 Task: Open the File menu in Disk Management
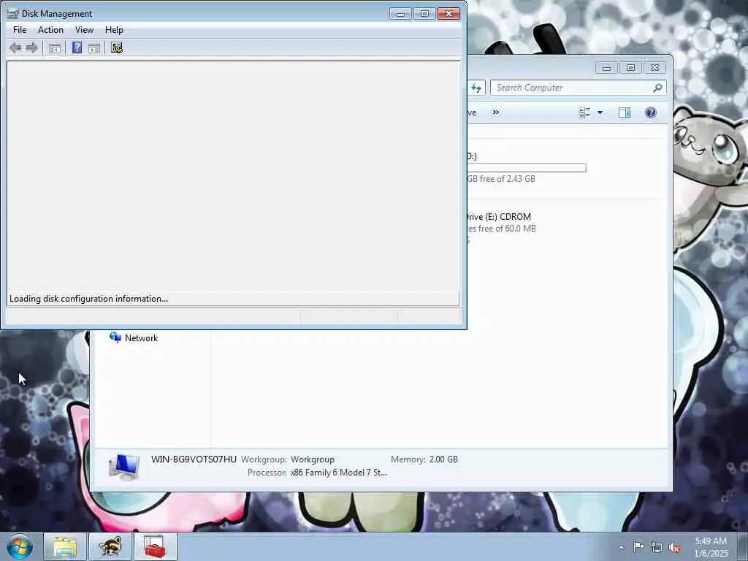pos(20,29)
